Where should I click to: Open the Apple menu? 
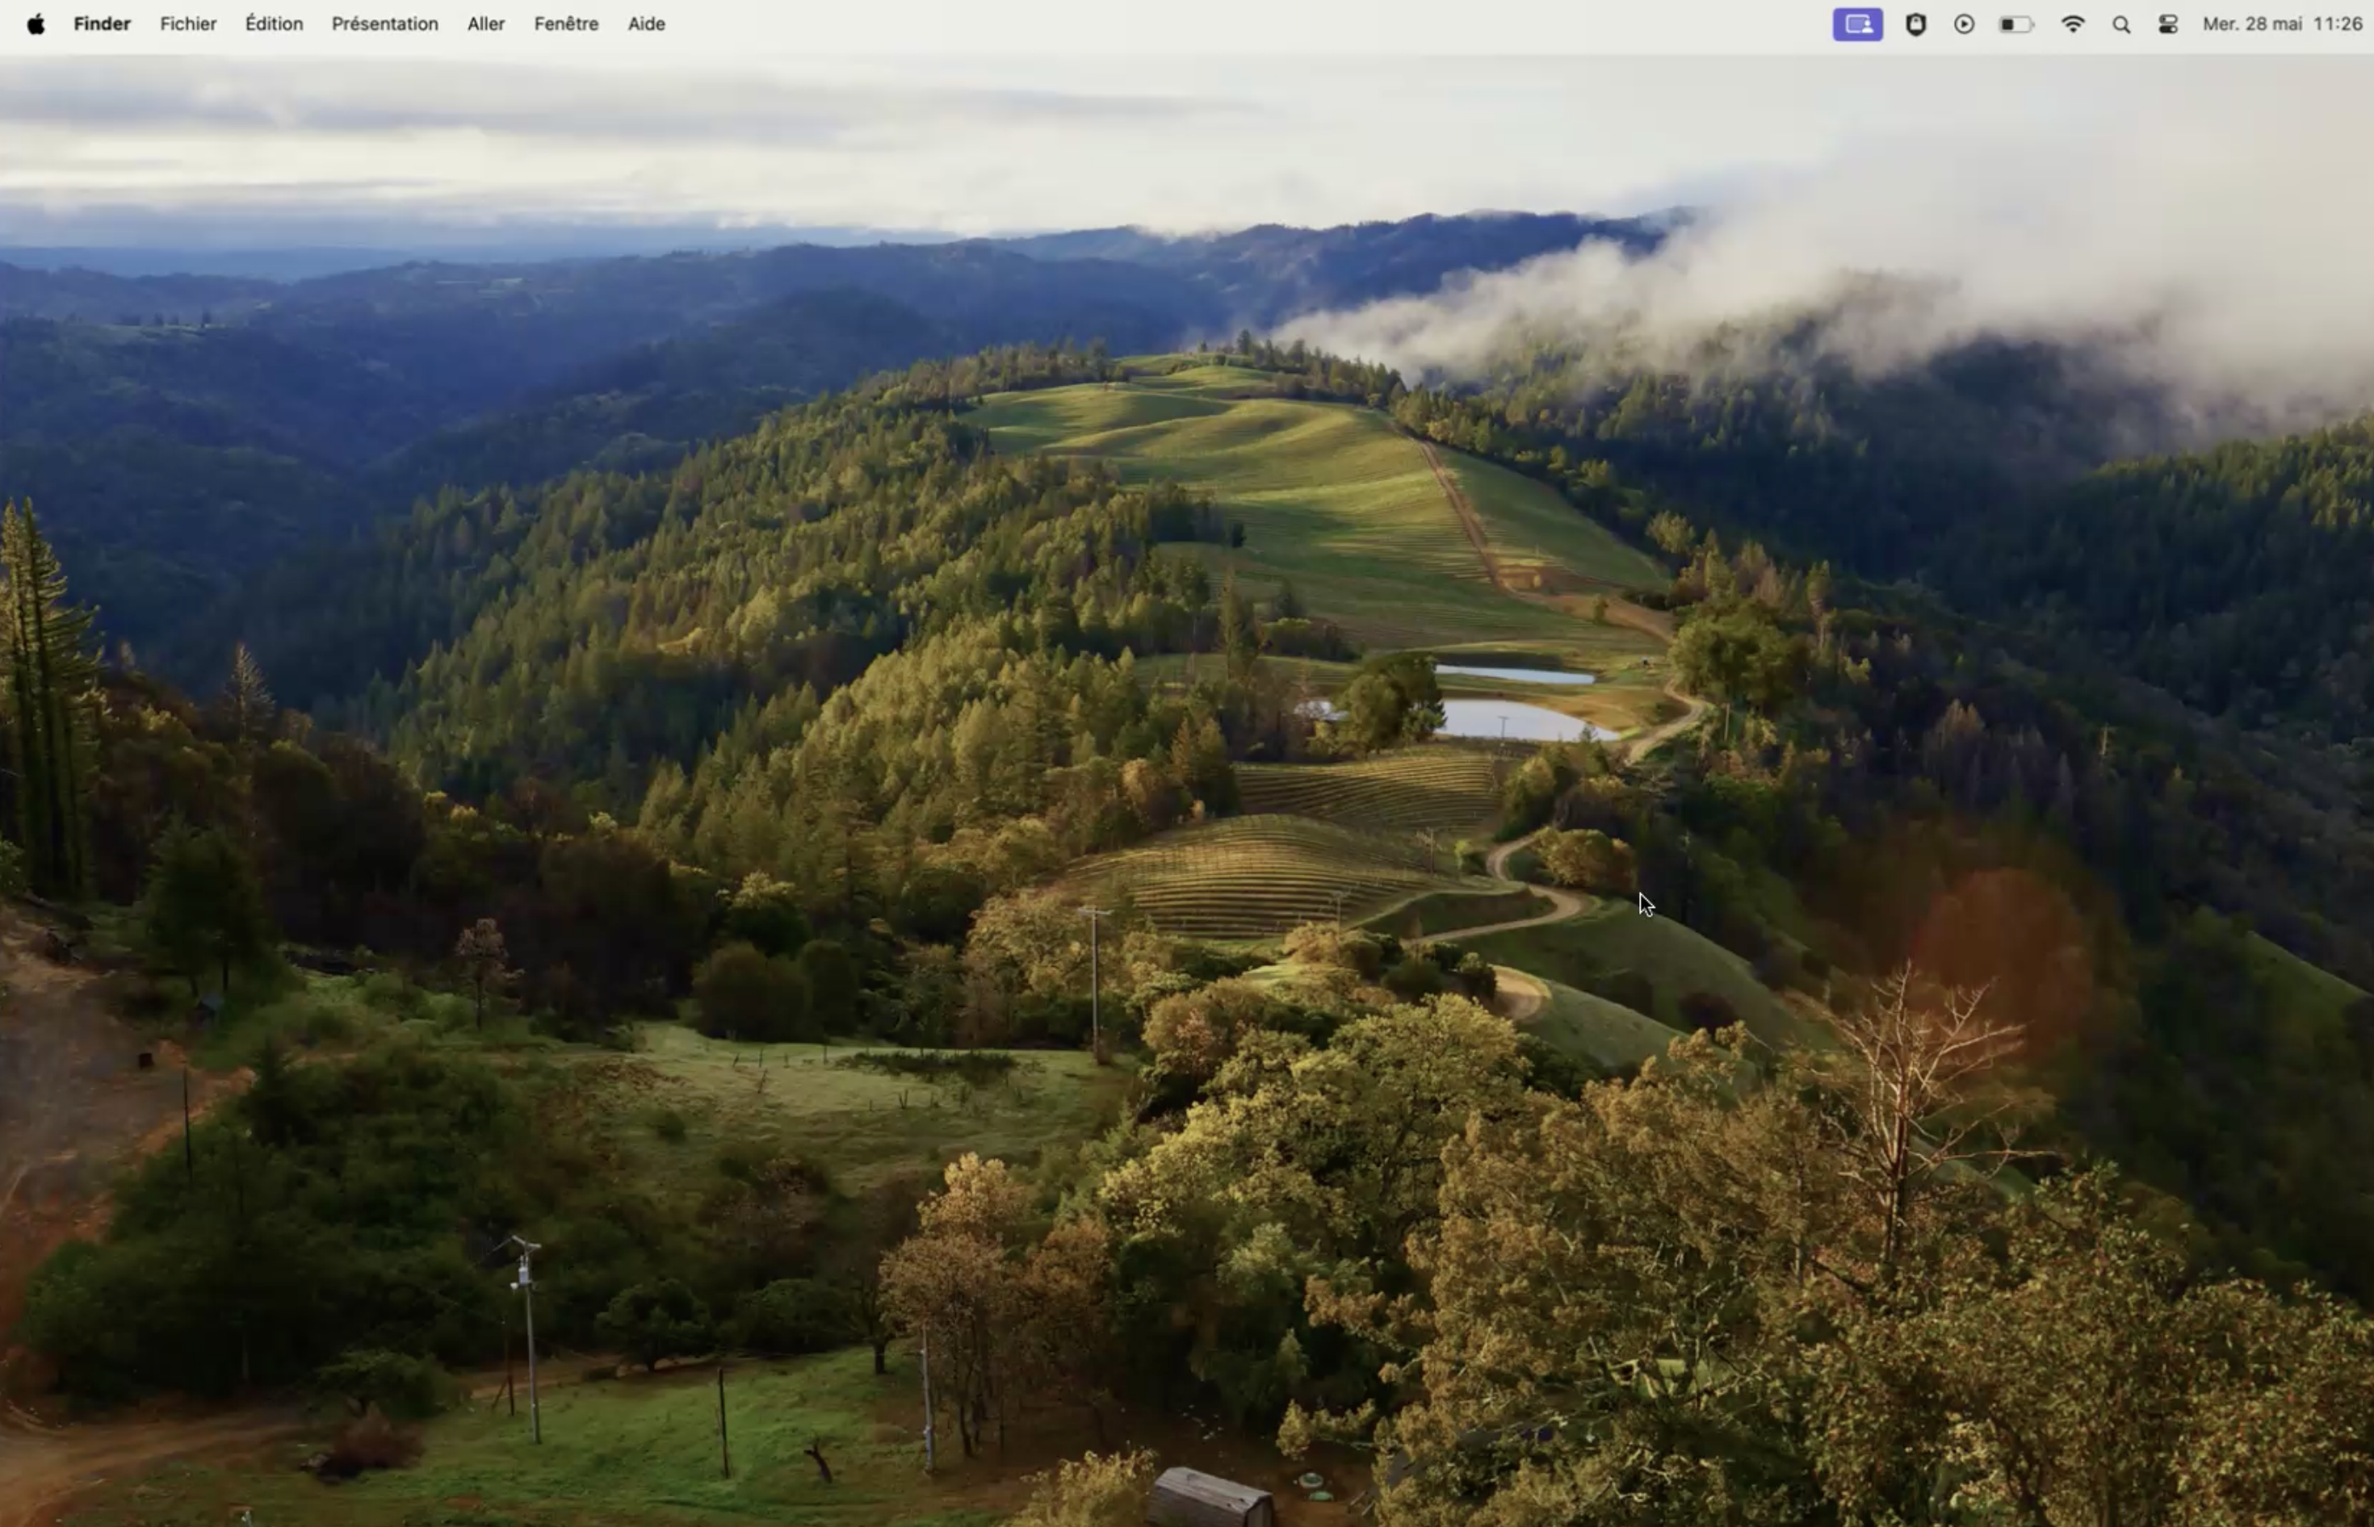click(x=36, y=23)
